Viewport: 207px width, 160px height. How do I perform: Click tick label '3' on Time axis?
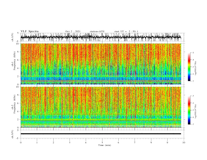coord(70,142)
